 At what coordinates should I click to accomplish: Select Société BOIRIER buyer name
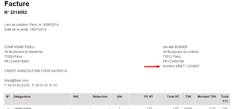(175, 47)
